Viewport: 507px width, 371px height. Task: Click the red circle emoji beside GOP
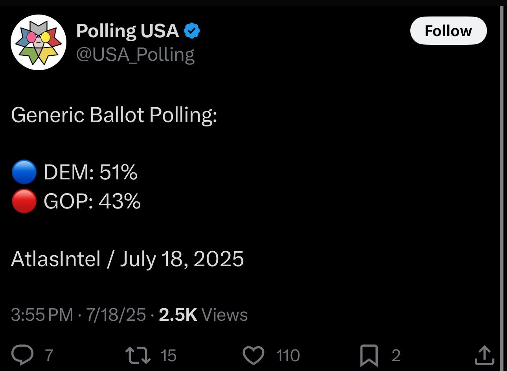pyautogui.click(x=24, y=201)
